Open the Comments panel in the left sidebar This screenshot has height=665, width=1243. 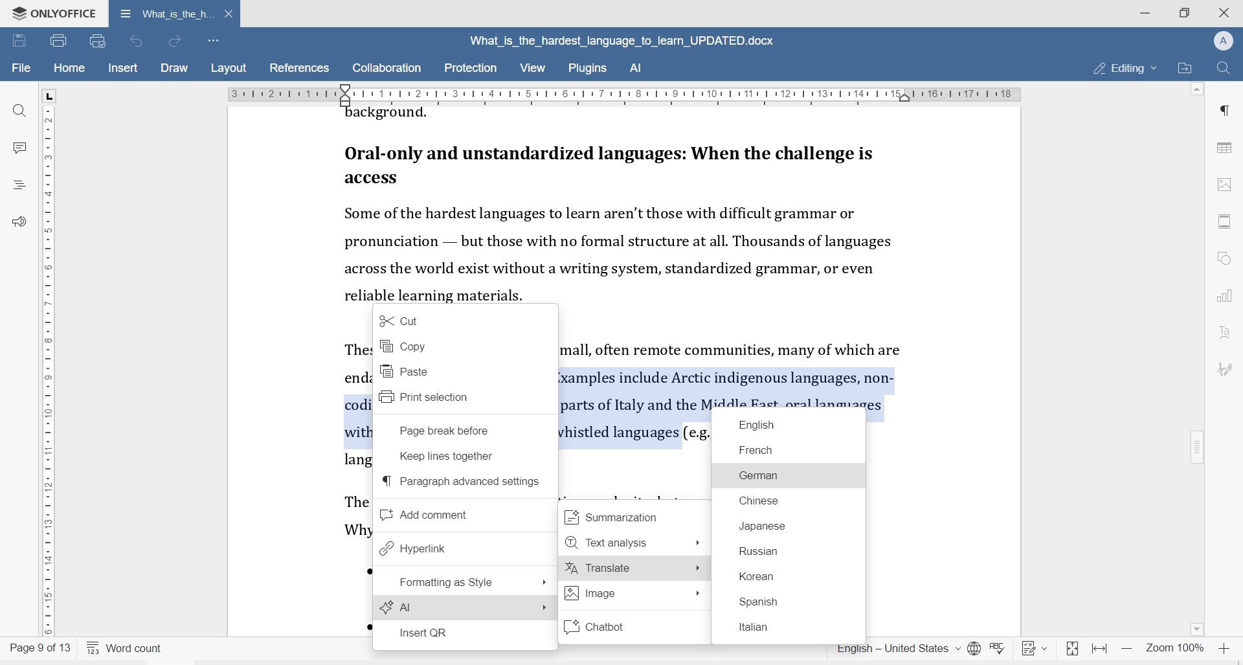click(x=19, y=148)
